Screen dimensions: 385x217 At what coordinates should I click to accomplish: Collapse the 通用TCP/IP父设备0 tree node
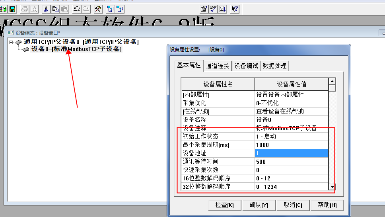pyautogui.click(x=11, y=42)
